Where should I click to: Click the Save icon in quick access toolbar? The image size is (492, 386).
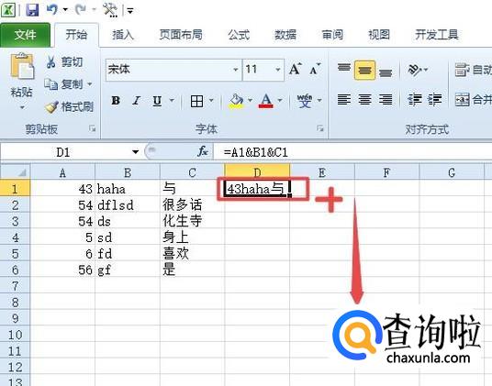(x=32, y=10)
